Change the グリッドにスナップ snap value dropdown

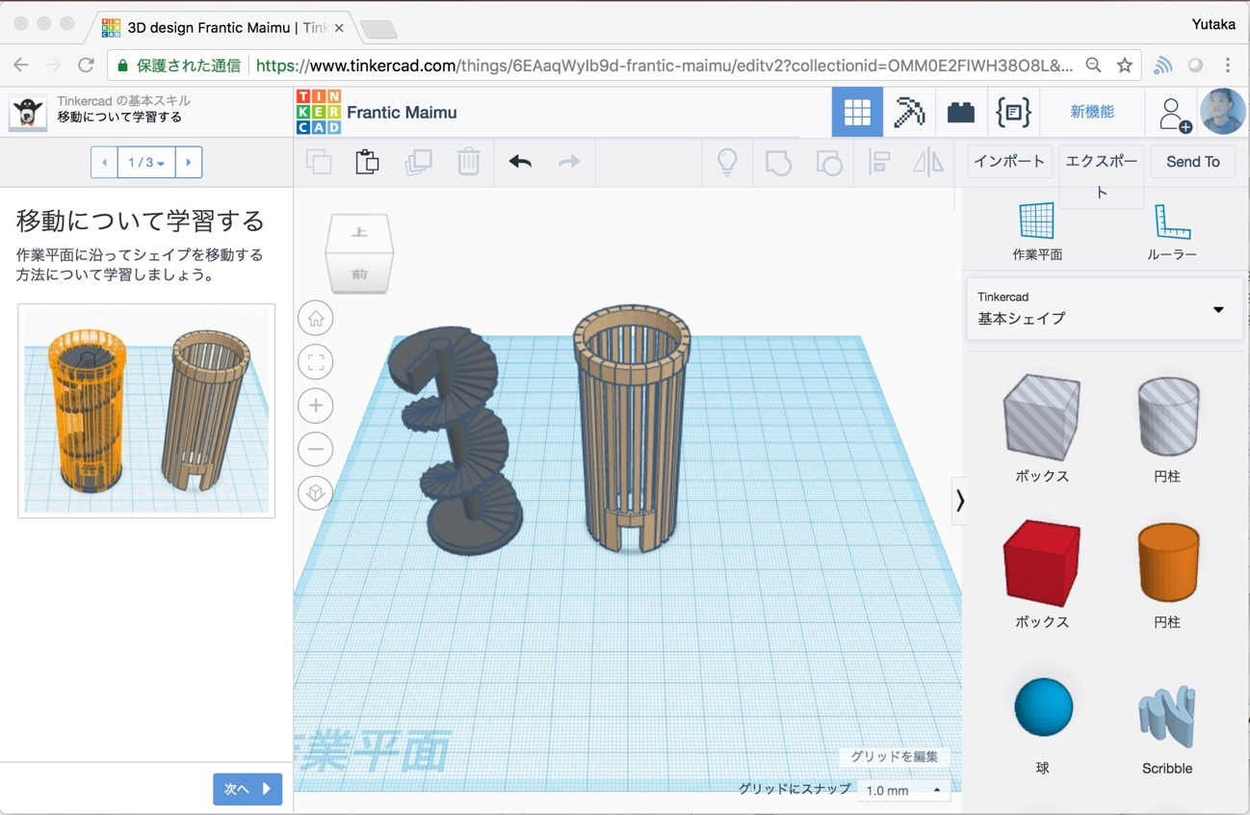click(901, 790)
